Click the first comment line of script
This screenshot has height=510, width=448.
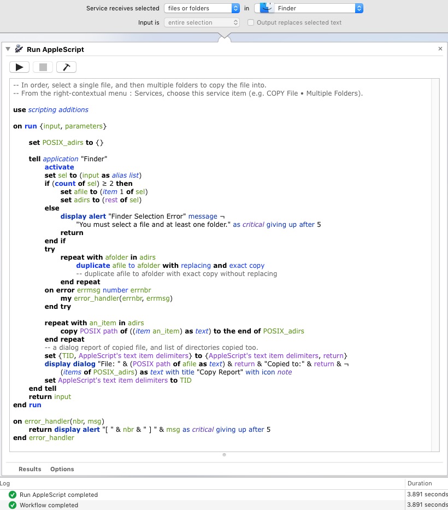(140, 85)
